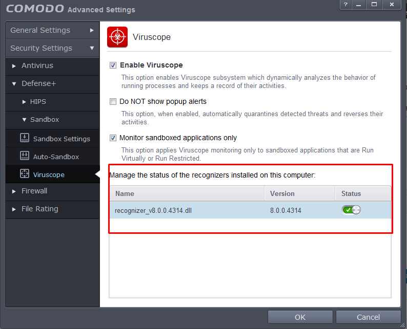The width and height of the screenshot is (407, 329).
Task: Expand the HIPS tree arrow
Action: coord(24,102)
